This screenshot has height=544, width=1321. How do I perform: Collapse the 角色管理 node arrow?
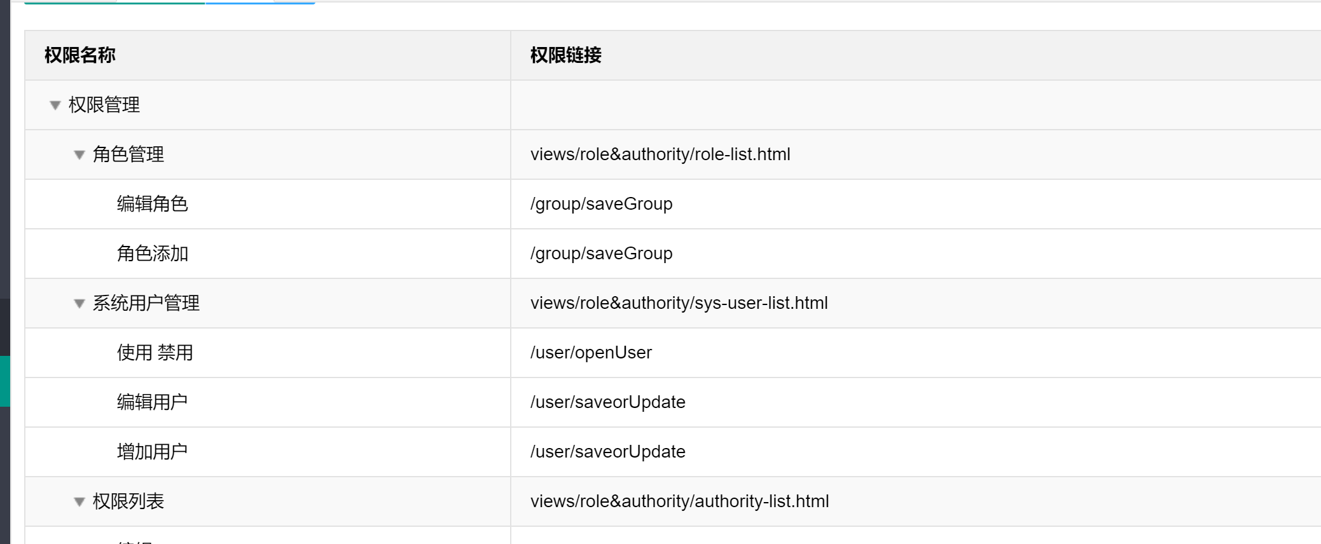(80, 155)
